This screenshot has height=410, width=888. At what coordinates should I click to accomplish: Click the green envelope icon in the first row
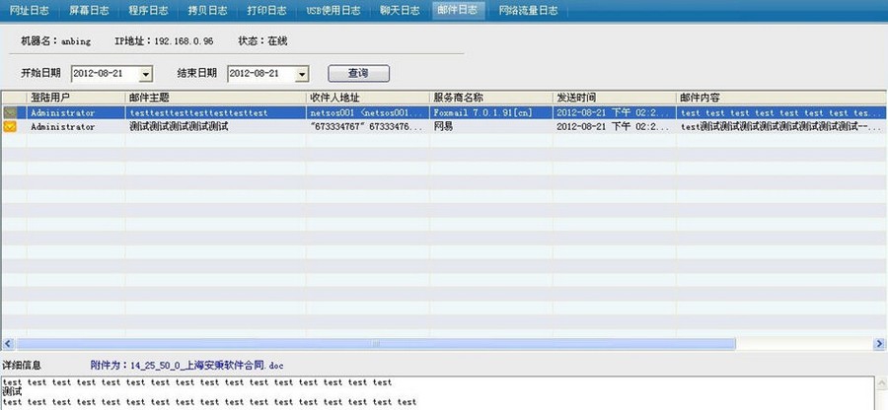tap(10, 112)
